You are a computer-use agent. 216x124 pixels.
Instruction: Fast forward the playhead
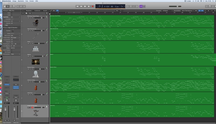(81, 6)
